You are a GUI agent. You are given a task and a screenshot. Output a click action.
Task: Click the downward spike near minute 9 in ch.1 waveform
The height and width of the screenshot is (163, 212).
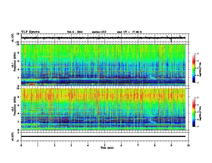[x=171, y=40]
